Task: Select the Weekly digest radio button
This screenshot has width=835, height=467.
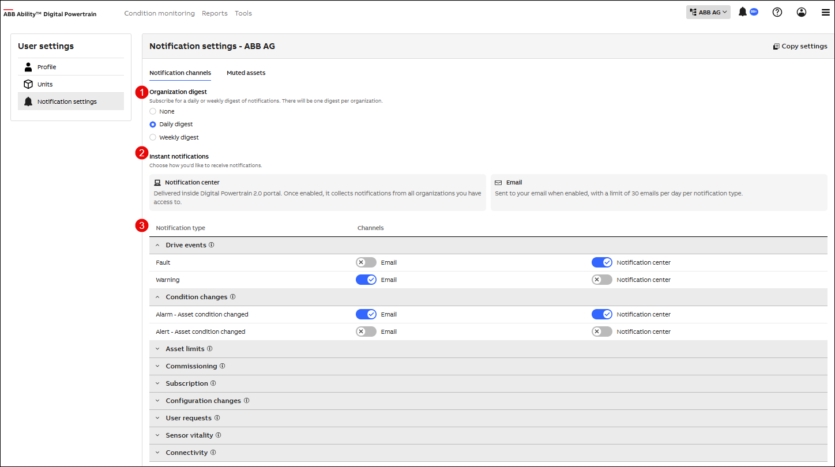Action: 153,137
